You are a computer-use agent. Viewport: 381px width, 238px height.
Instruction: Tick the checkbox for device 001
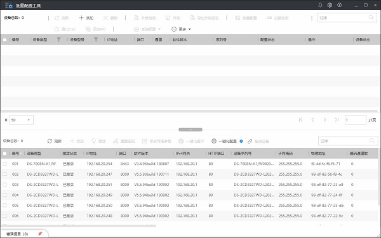tap(4, 164)
